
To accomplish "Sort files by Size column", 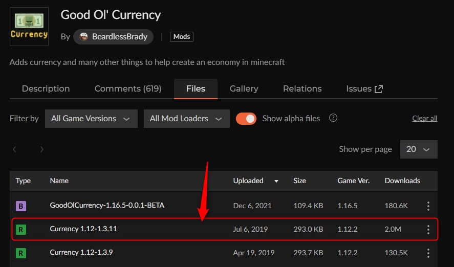I will pos(299,181).
